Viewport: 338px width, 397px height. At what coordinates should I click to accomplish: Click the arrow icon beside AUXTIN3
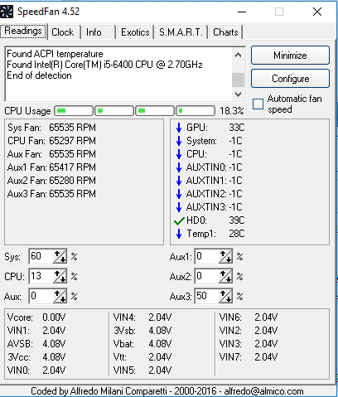pyautogui.click(x=179, y=207)
